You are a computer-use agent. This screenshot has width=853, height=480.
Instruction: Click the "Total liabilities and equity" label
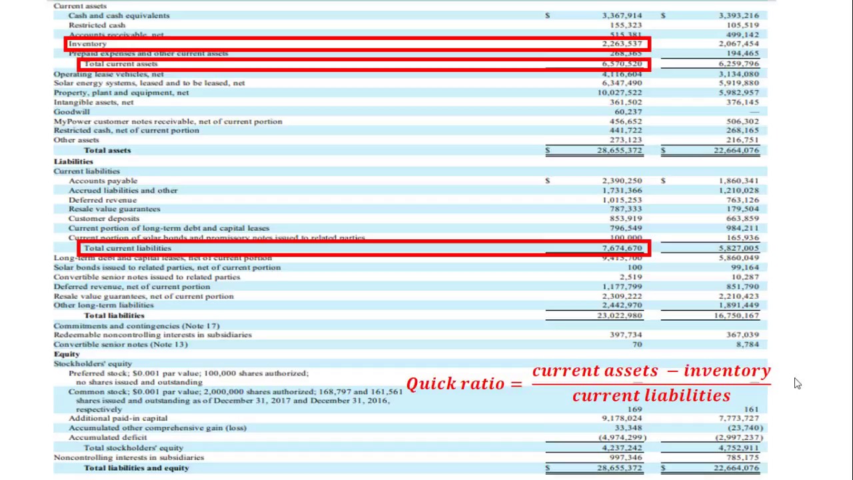coord(137,468)
